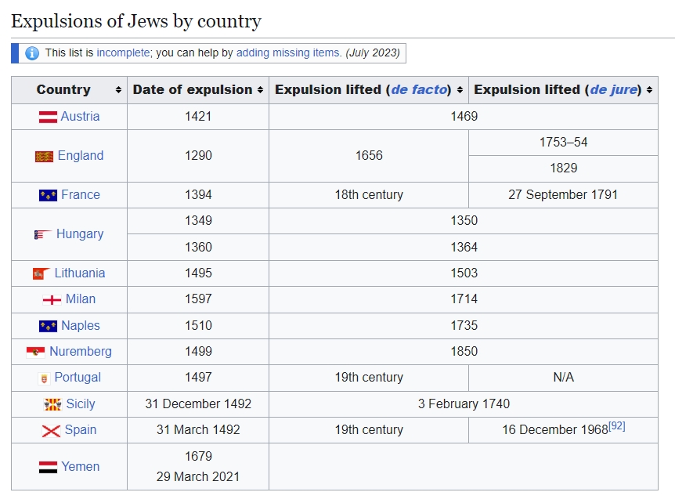The height and width of the screenshot is (503, 675).
Task: Click Nuremberg's 1850 lifted year
Action: (464, 352)
